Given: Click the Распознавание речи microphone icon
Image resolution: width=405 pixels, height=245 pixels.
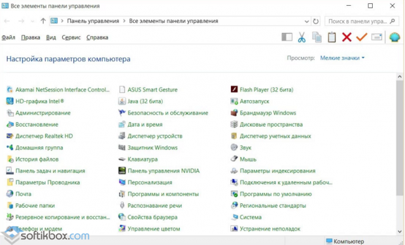Looking at the screenshot, I should [121, 205].
